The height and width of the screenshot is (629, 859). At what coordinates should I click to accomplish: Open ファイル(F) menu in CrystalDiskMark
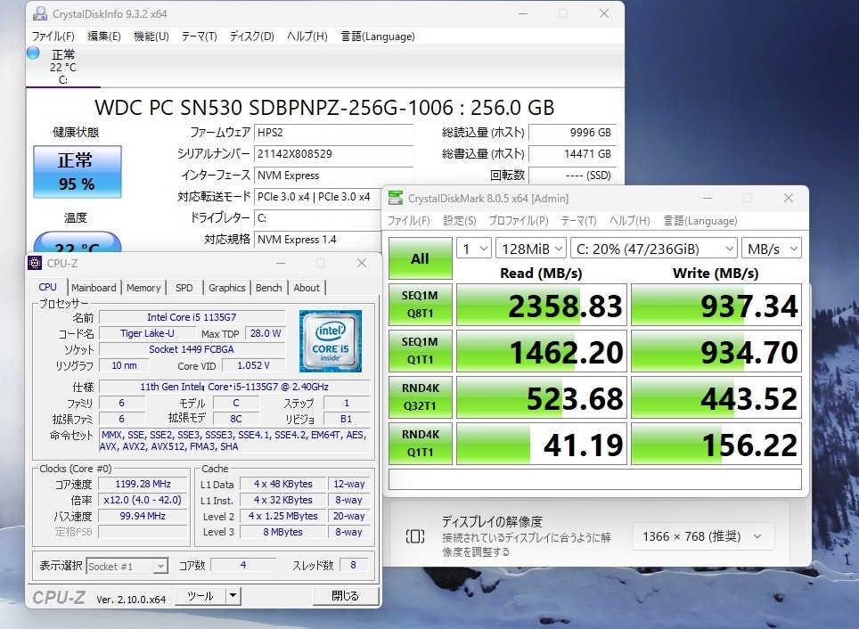point(409,221)
